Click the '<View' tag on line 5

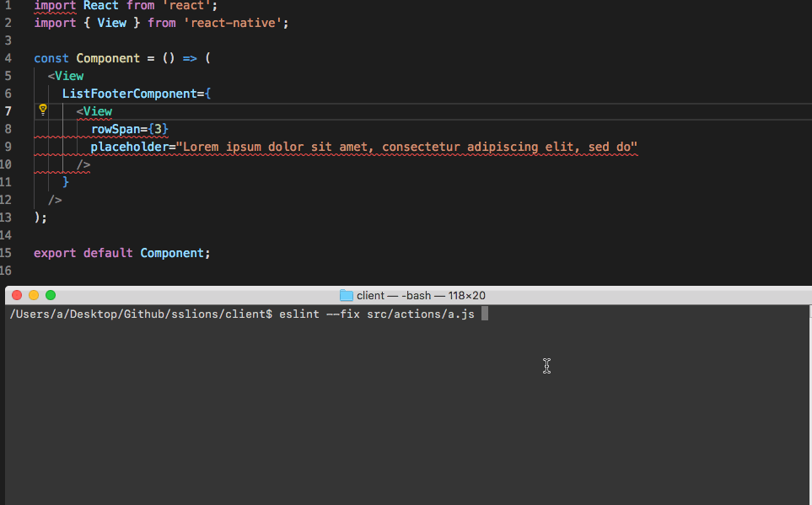point(66,76)
